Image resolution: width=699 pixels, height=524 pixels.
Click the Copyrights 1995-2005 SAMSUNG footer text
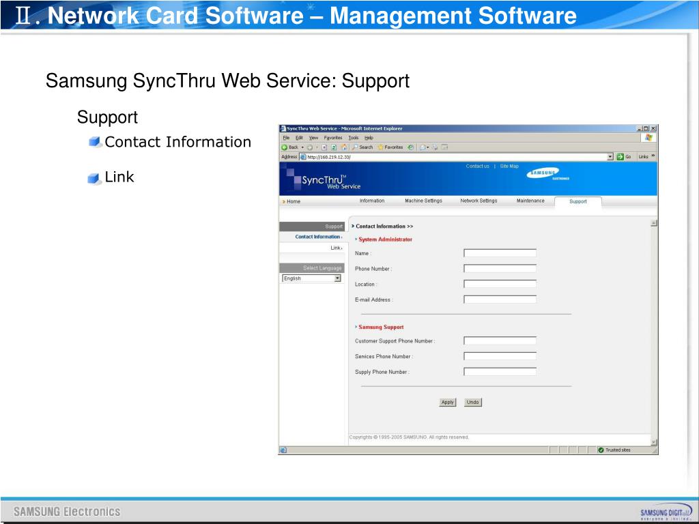(x=409, y=437)
